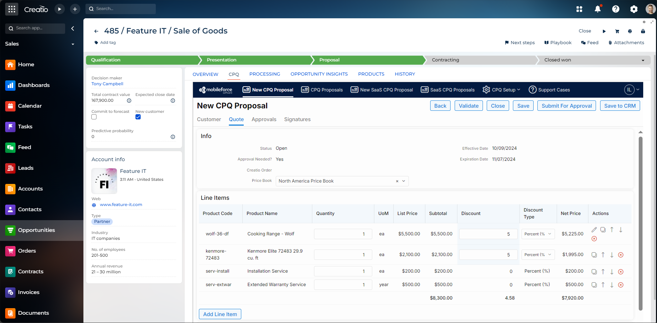Go back with the arrow next to 485
657x323 pixels.
pos(97,31)
